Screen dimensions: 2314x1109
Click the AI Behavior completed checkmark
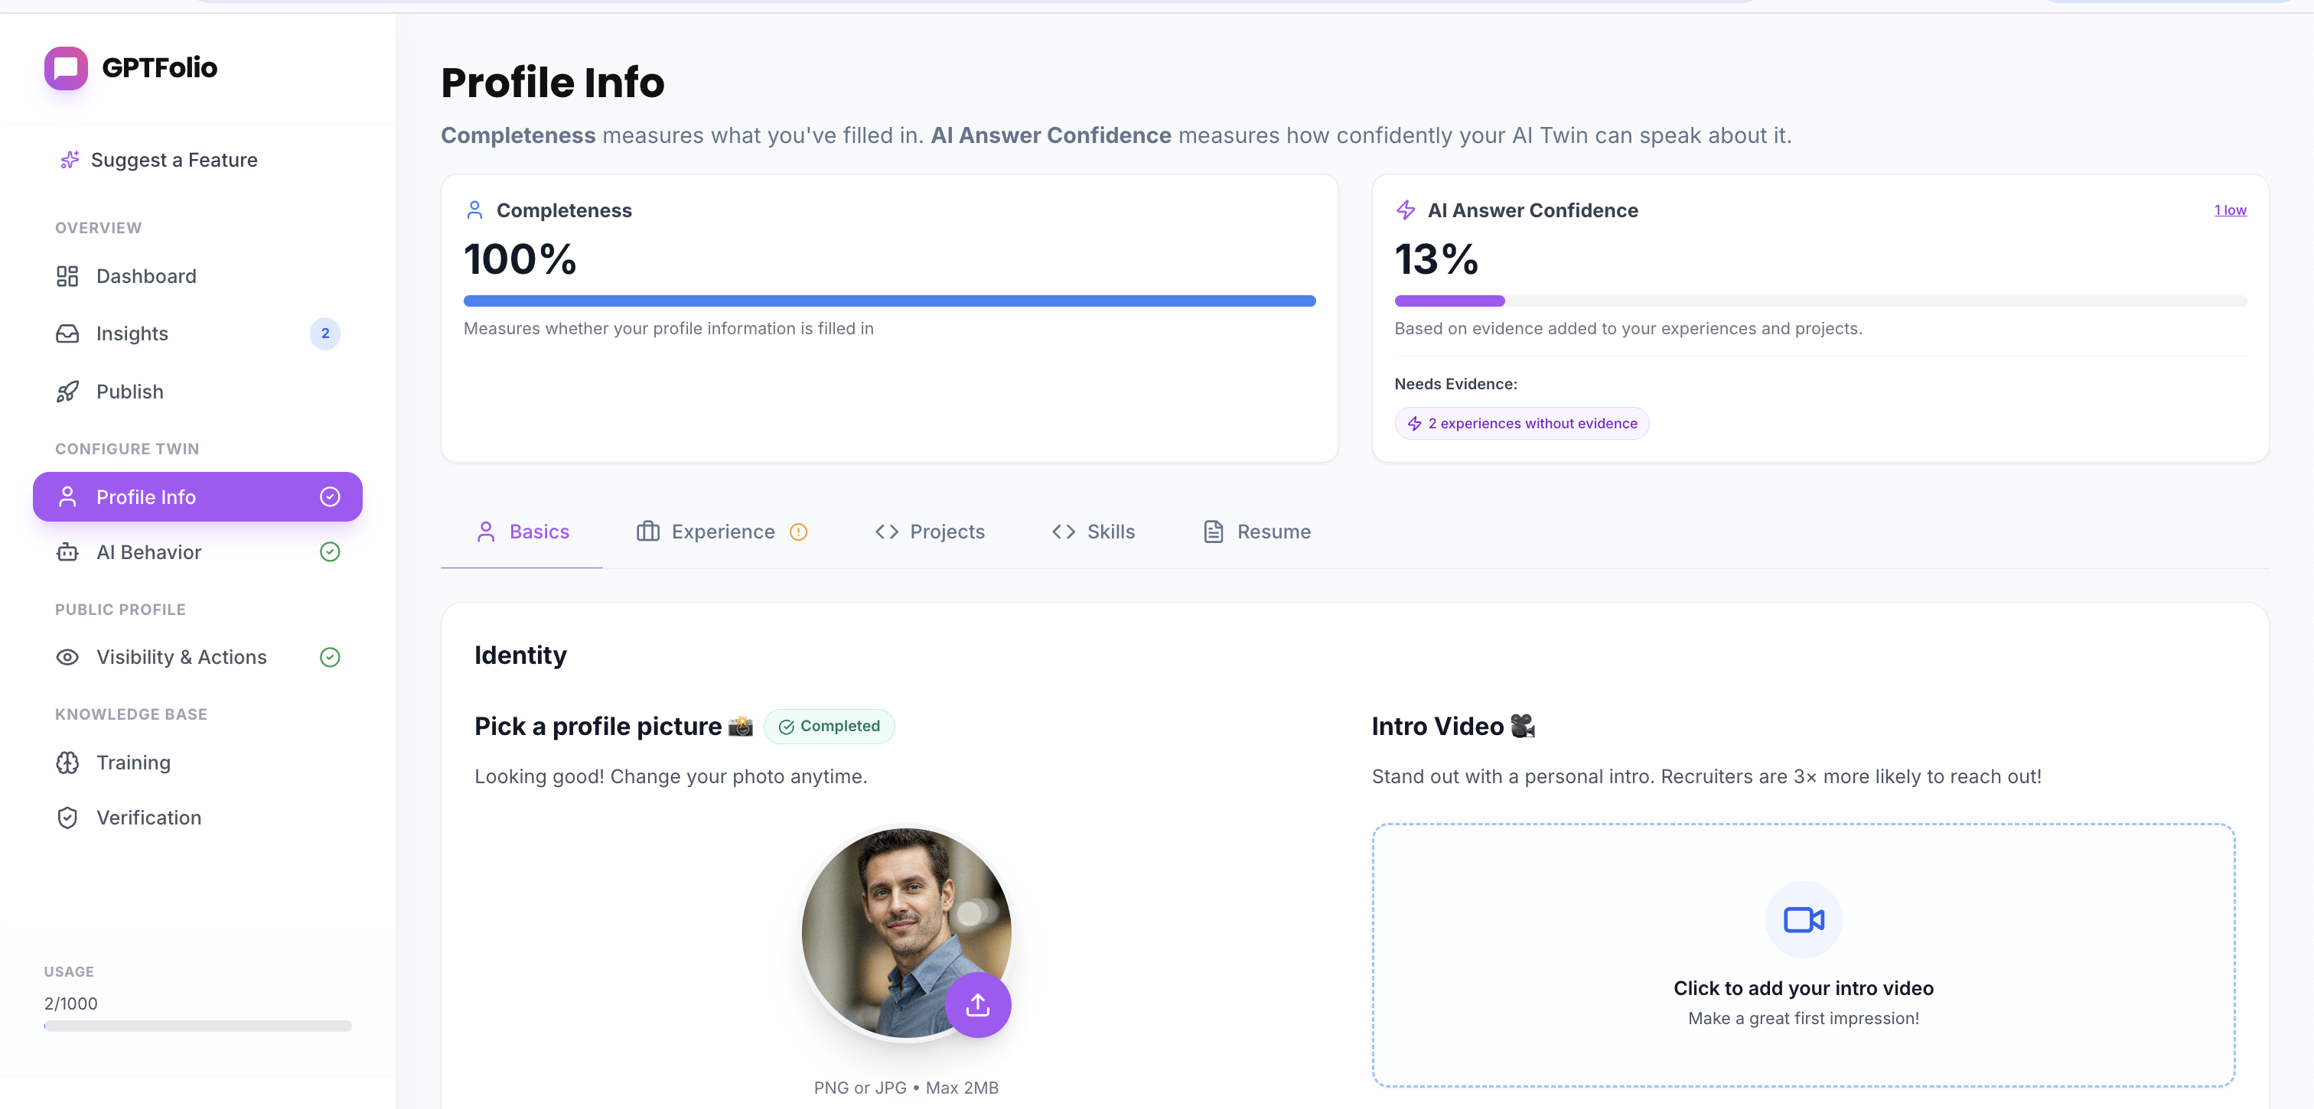point(330,552)
